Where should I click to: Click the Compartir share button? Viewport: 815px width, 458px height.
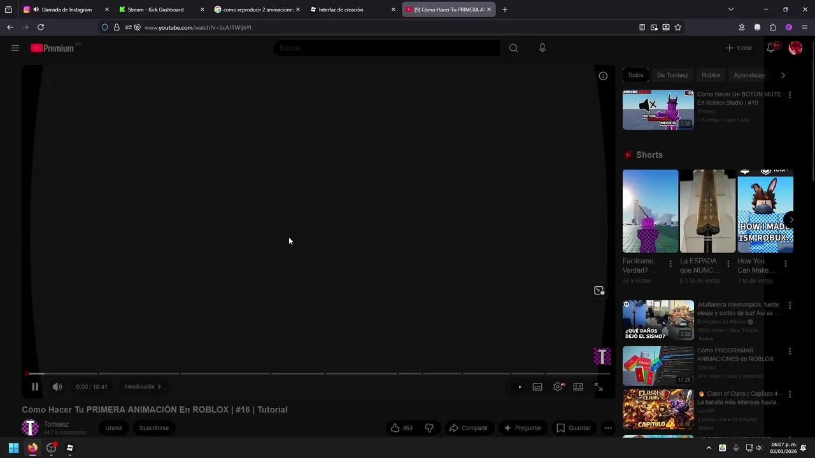469,428
